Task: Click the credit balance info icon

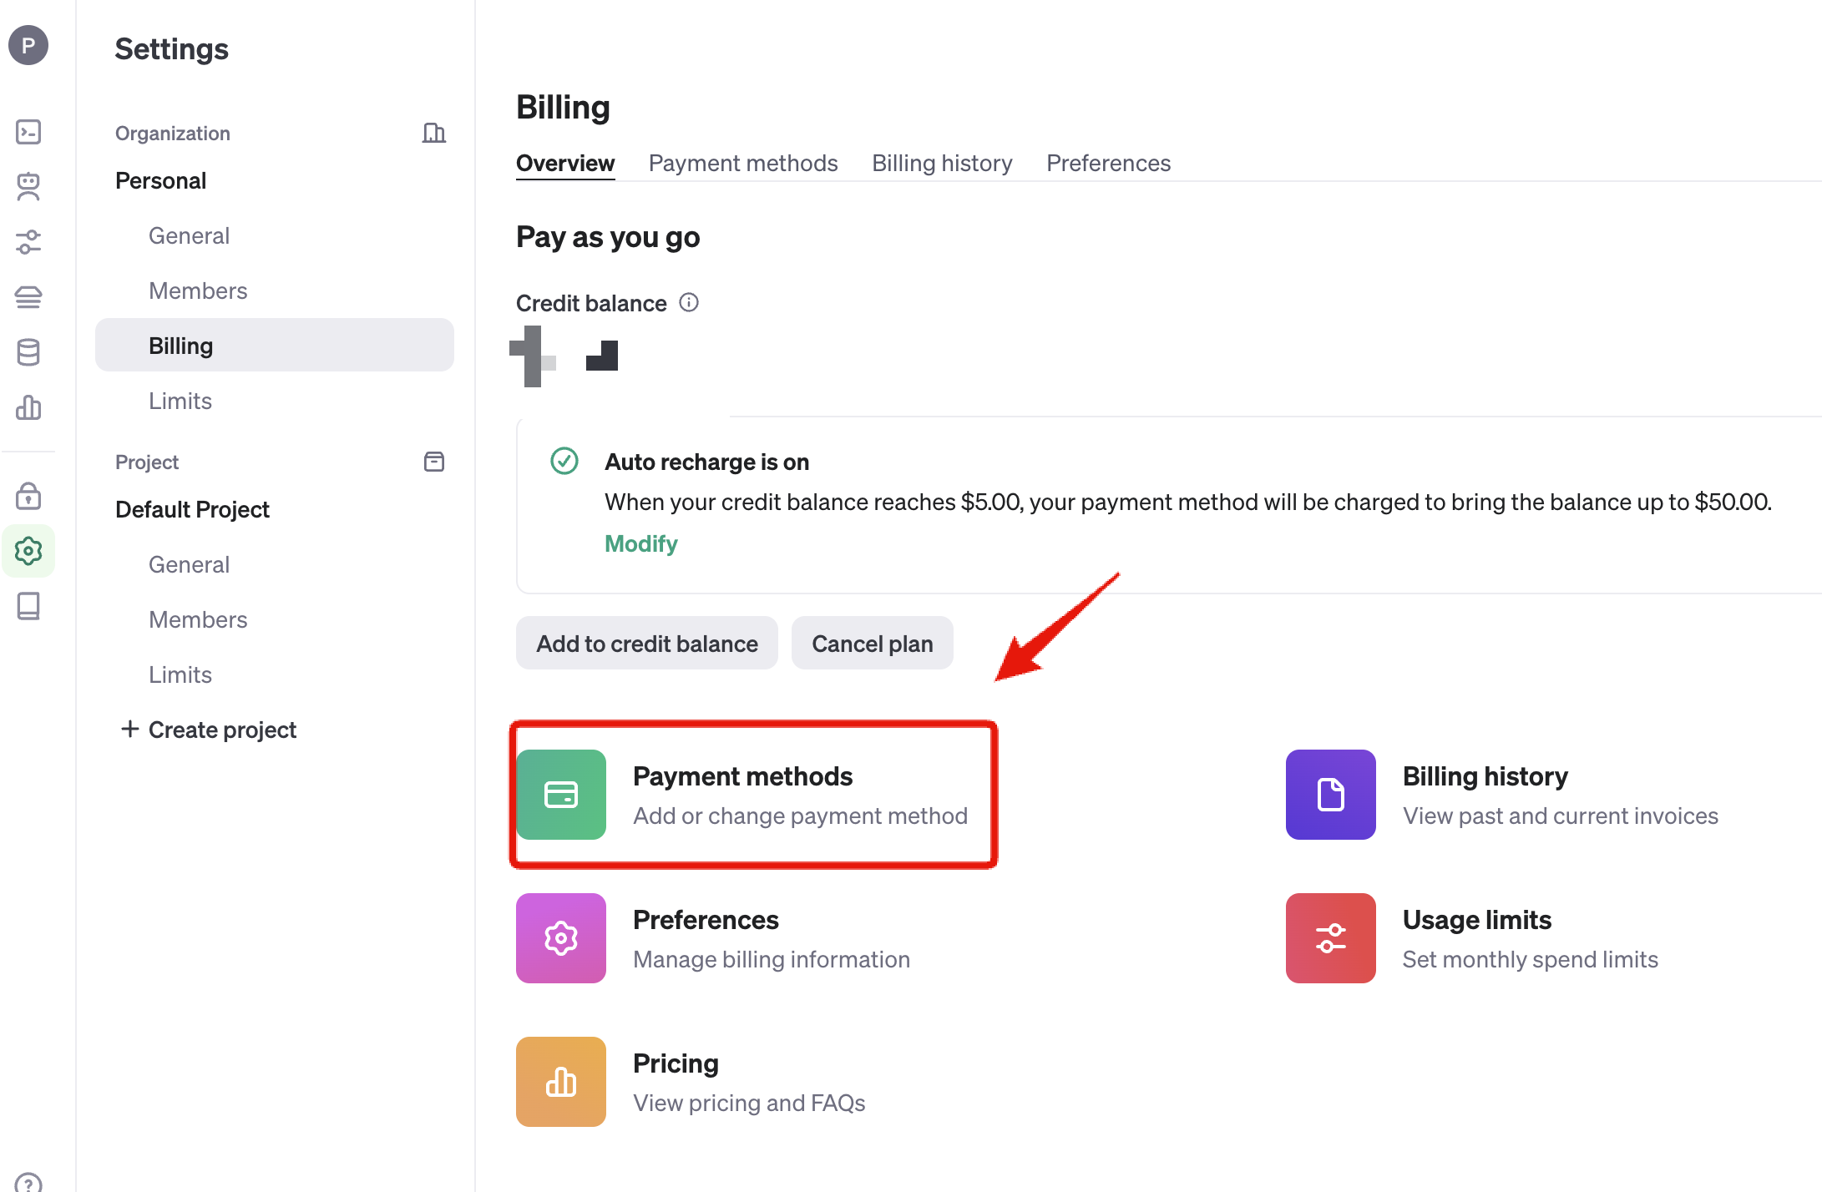Action: [689, 302]
